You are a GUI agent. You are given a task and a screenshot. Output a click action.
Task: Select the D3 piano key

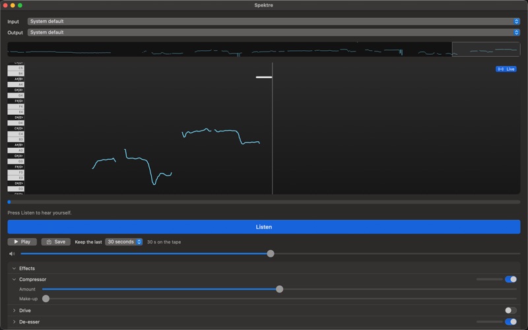pos(16,189)
